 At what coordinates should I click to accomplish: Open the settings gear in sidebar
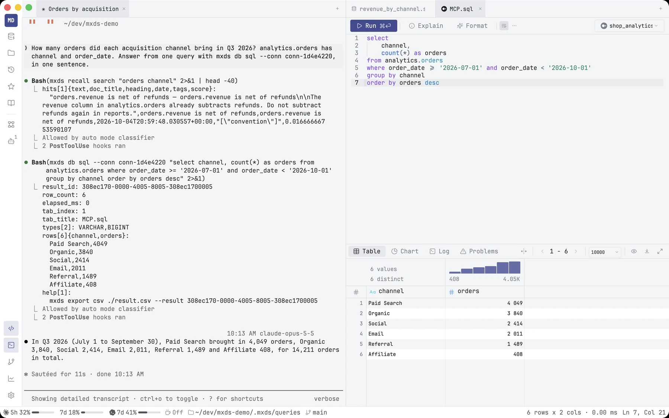click(x=11, y=395)
